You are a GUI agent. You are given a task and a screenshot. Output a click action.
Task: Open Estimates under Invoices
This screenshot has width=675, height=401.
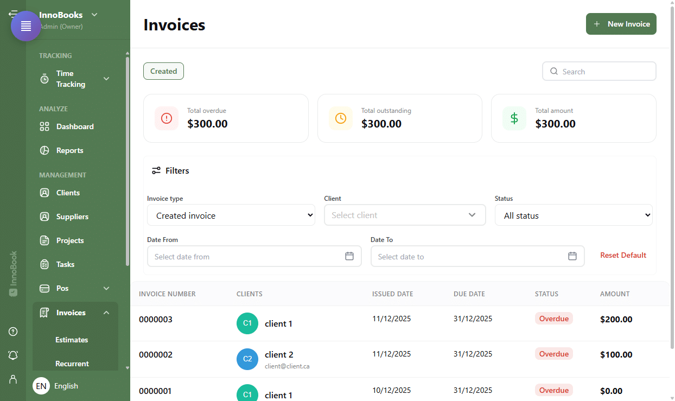pos(72,340)
